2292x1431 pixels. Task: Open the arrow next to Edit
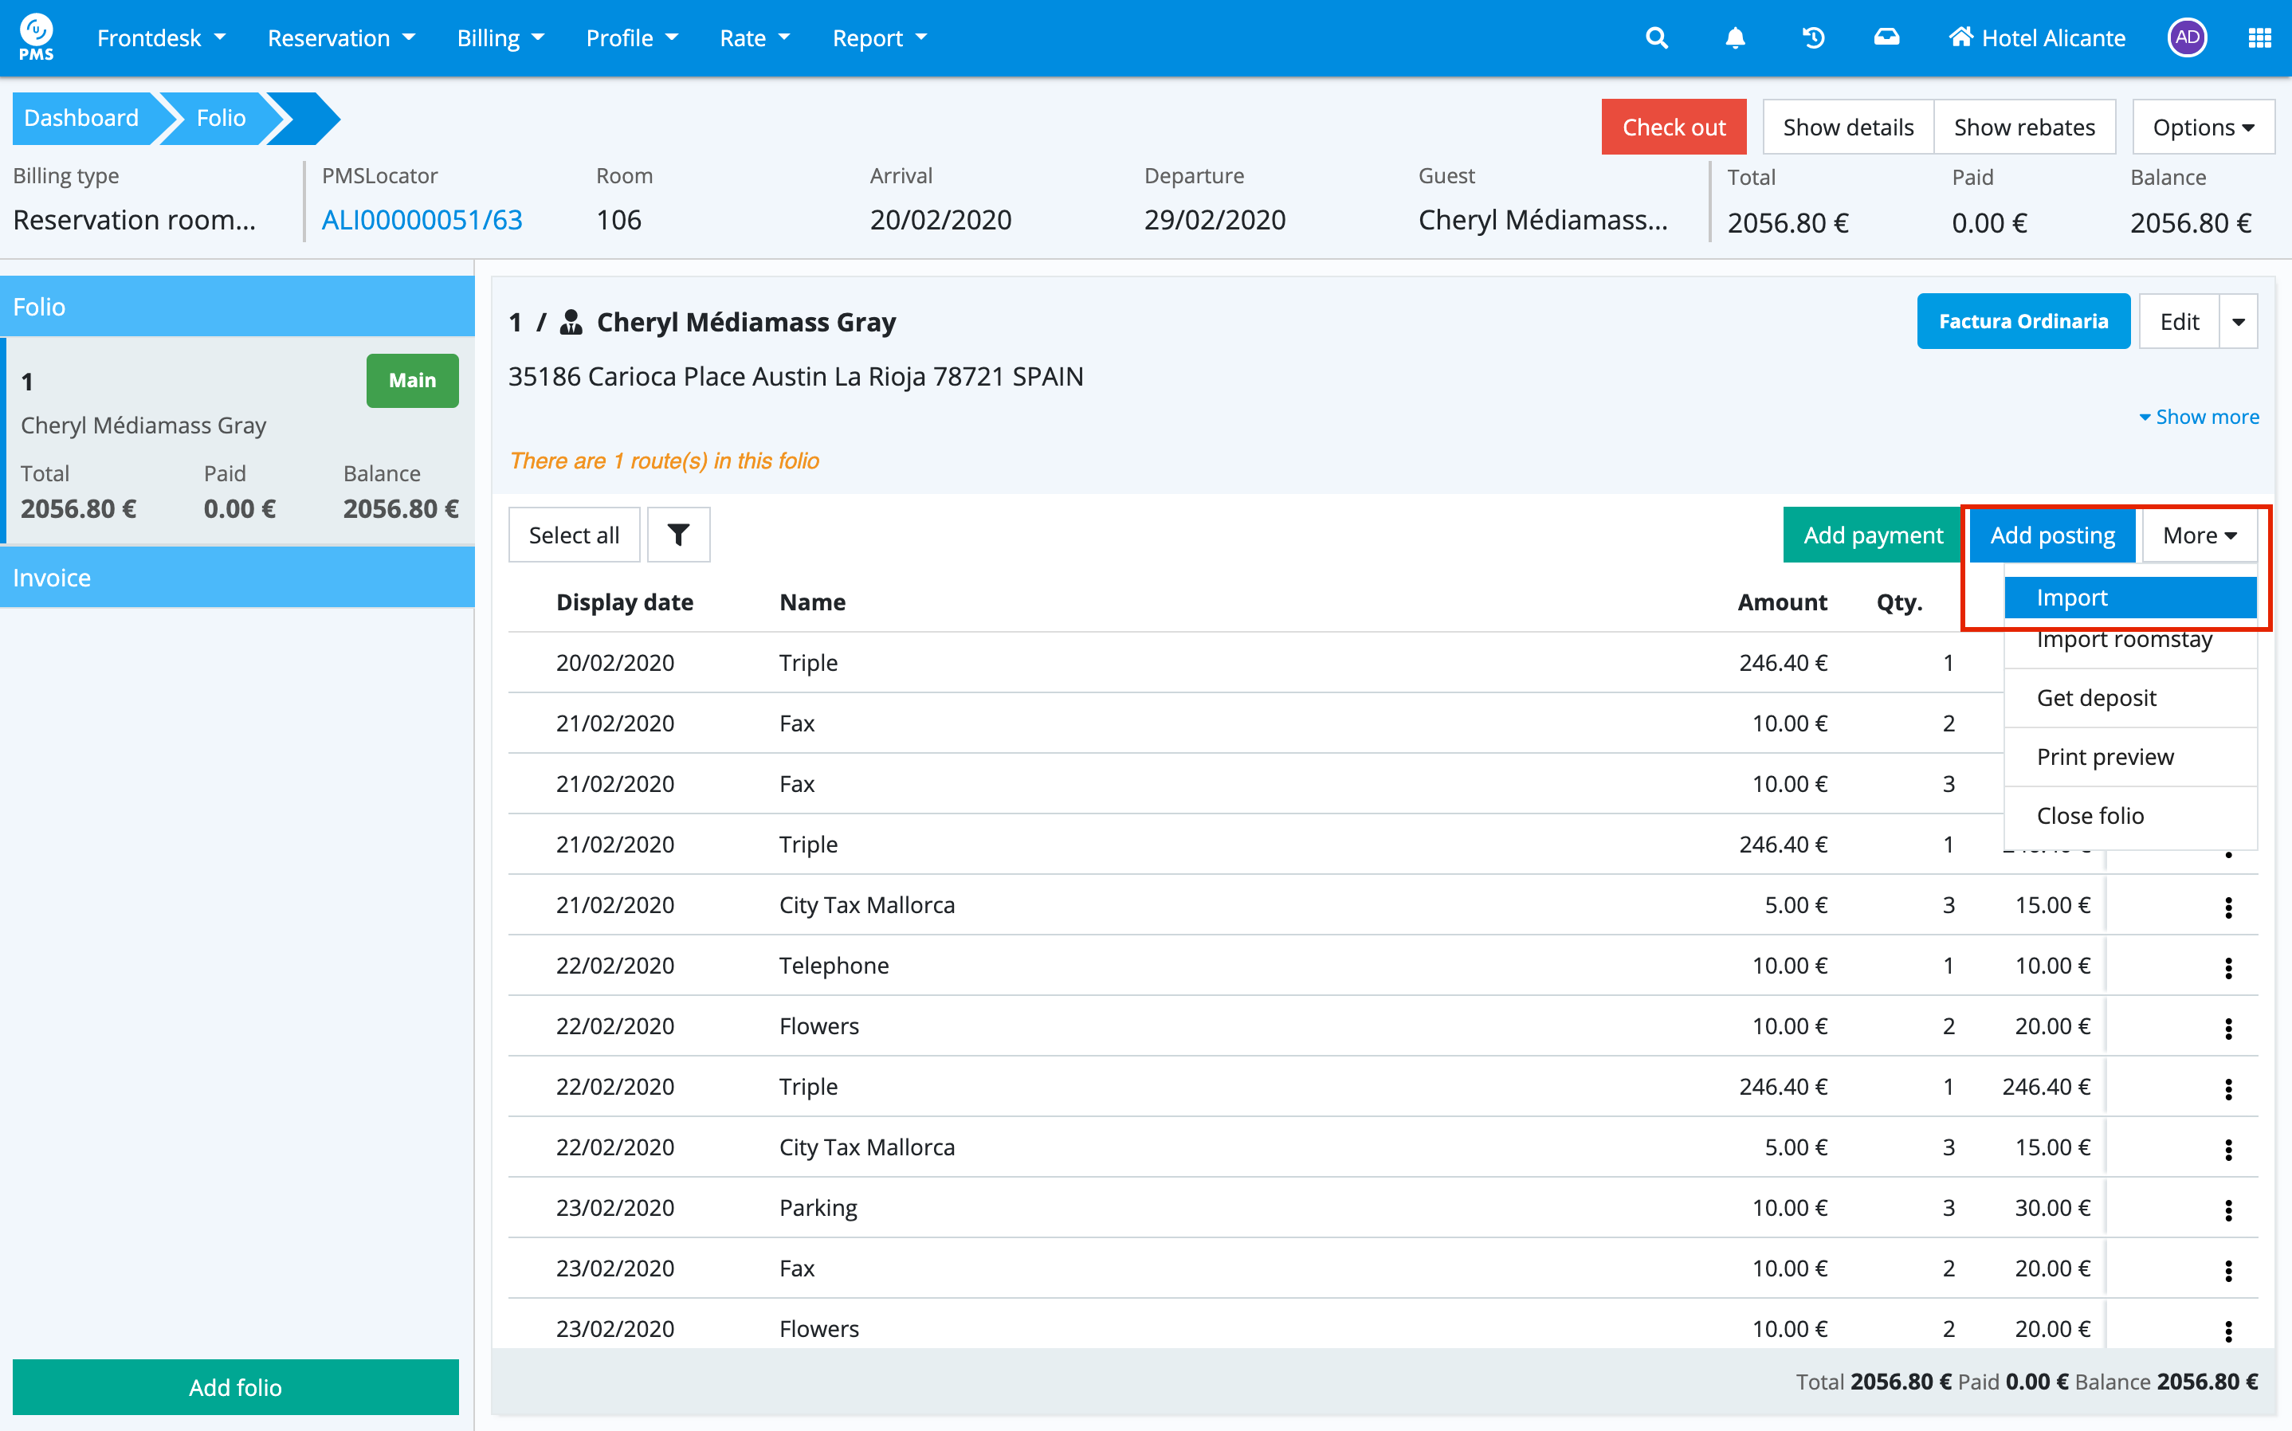pos(2238,322)
